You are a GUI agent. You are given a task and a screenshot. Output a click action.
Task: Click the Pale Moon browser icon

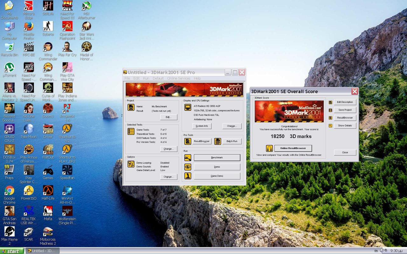[x=29, y=131]
